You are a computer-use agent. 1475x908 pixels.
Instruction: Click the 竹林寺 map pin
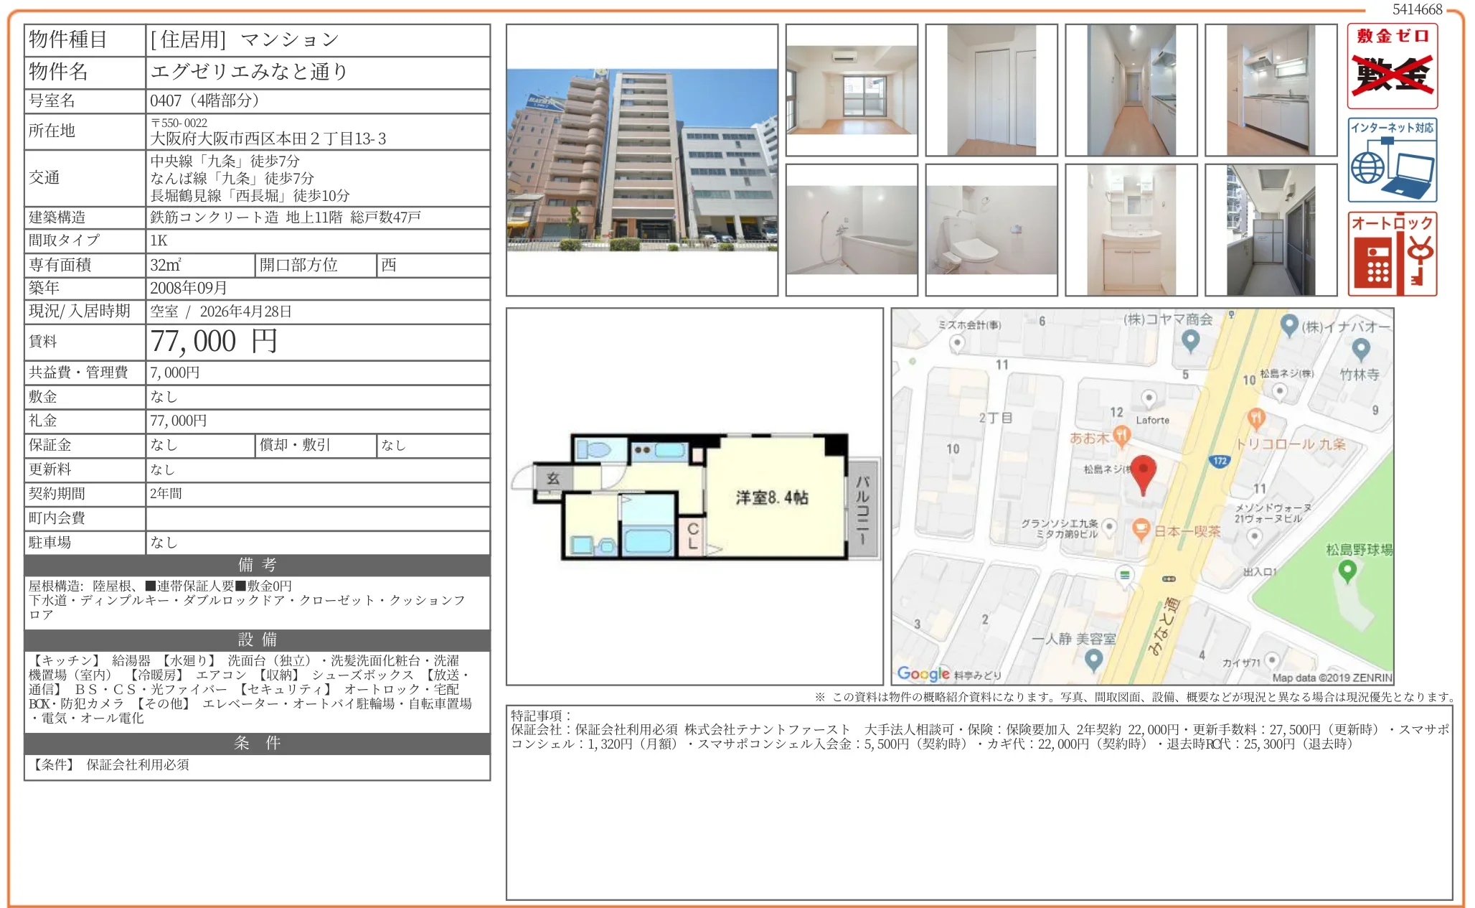pos(1360,350)
